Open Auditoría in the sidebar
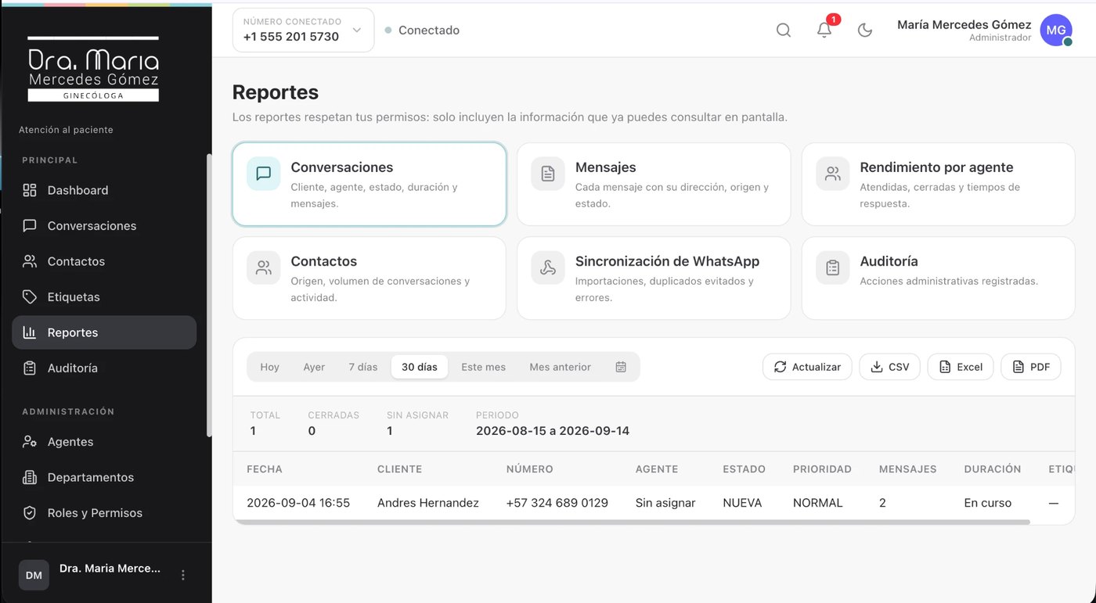The image size is (1096, 603). click(104, 368)
